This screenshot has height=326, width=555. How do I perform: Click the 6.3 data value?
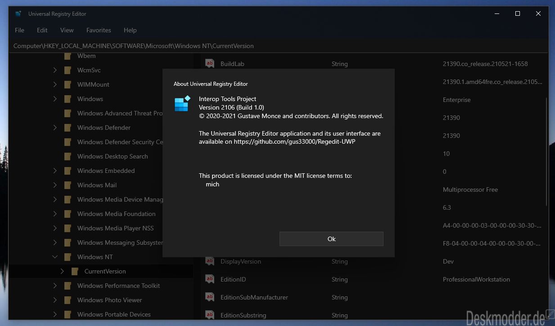tap(447, 207)
